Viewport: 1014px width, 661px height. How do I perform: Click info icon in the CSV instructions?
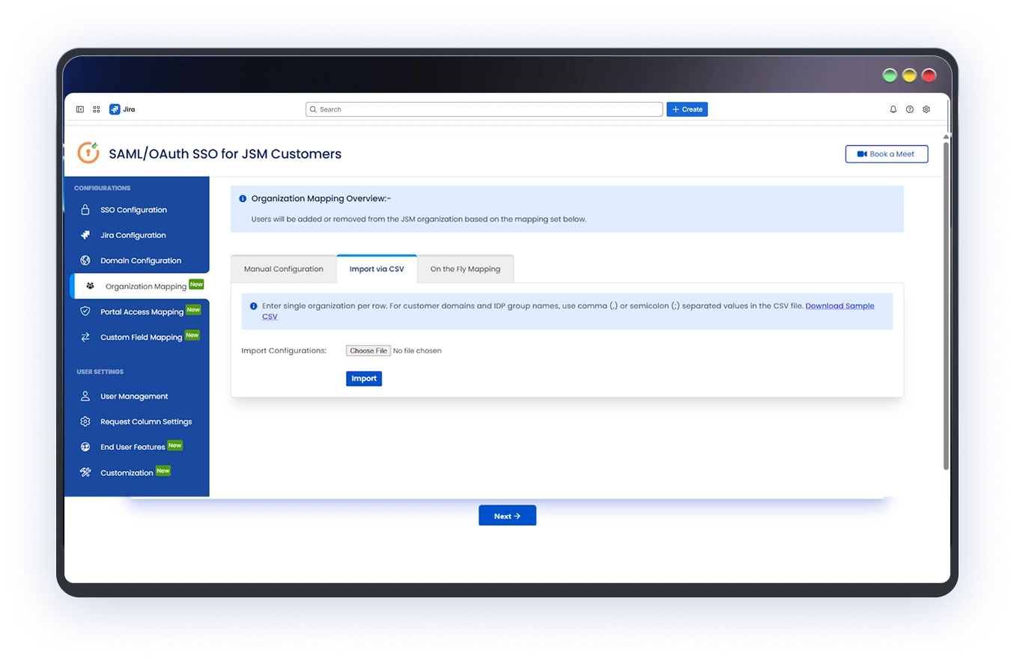[x=254, y=306]
